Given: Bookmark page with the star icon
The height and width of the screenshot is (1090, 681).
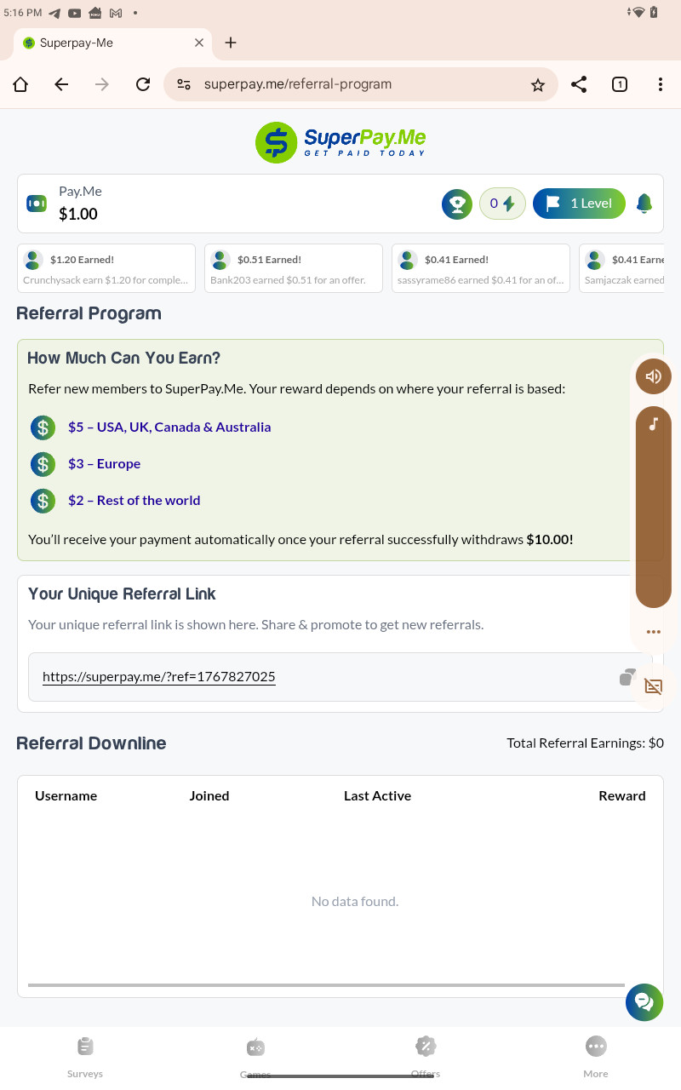Looking at the screenshot, I should (538, 84).
